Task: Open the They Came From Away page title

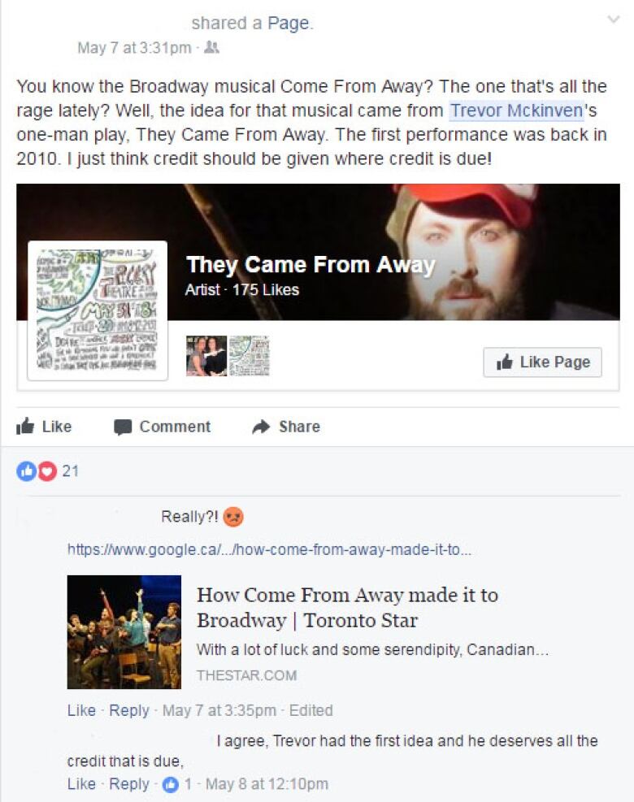Action: 310,265
